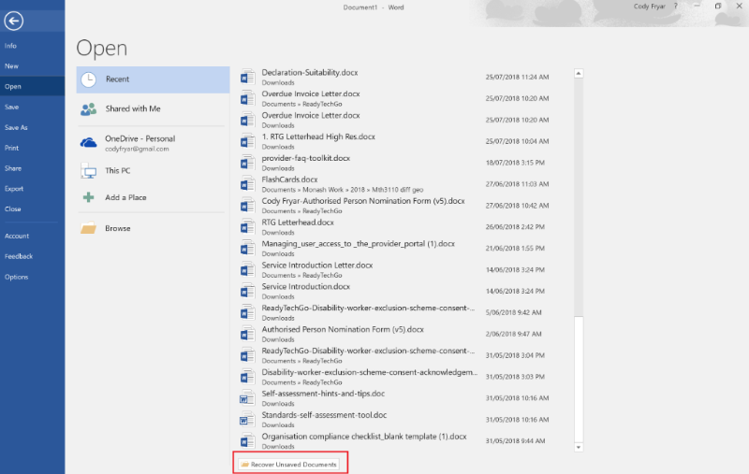Click Add a Place
Screen dimensions: 749x474
point(153,197)
